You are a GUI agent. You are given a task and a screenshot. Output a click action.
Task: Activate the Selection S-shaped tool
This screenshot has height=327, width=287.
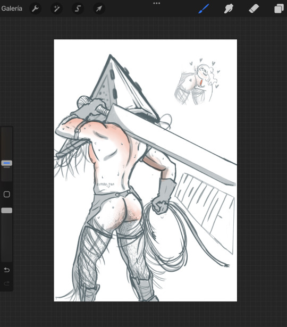tap(78, 9)
